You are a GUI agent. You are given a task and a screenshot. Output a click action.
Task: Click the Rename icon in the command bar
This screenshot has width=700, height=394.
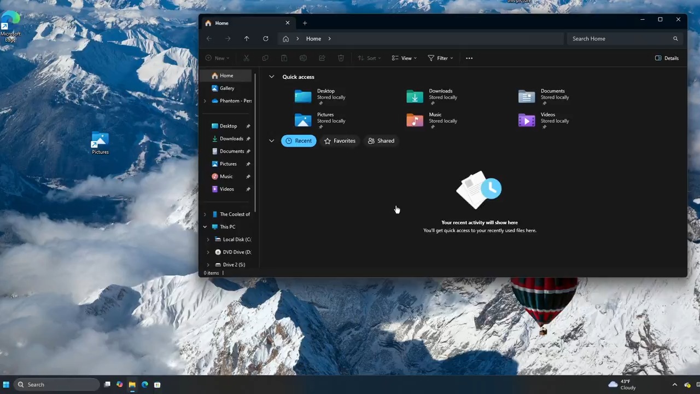[303, 58]
